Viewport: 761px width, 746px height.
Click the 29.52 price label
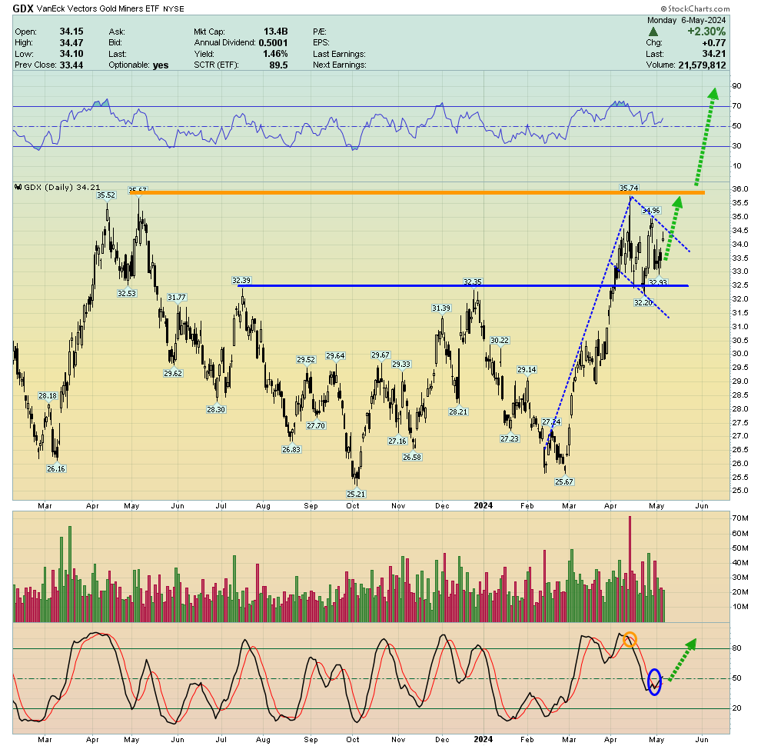[x=306, y=360]
